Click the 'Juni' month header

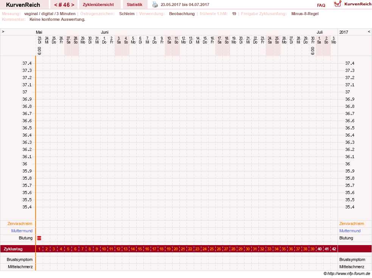tap(104, 32)
